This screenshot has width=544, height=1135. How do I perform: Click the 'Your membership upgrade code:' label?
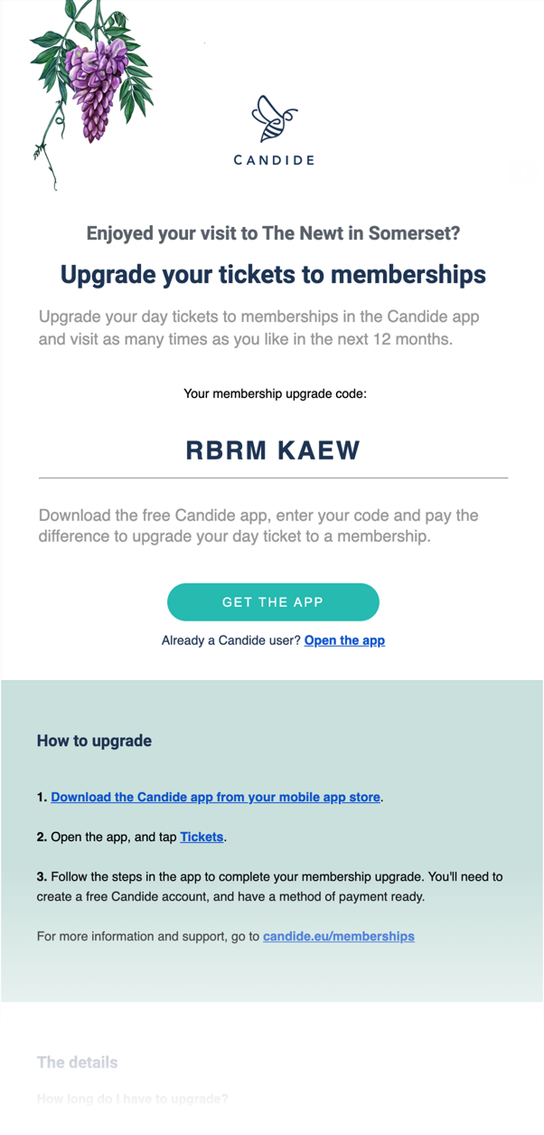pos(272,393)
